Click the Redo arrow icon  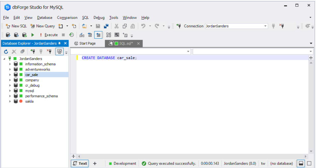[x=157, y=26]
